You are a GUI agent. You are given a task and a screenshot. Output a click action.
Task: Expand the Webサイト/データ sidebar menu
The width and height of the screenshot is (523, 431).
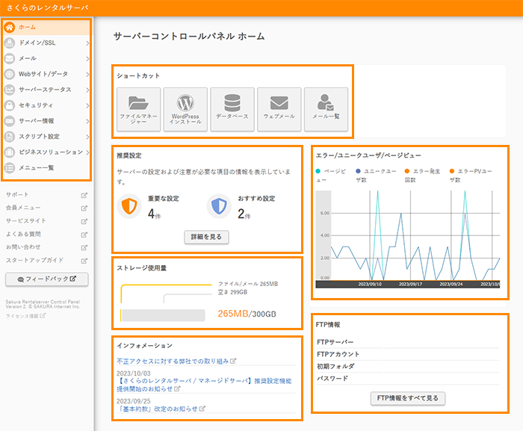(x=46, y=74)
